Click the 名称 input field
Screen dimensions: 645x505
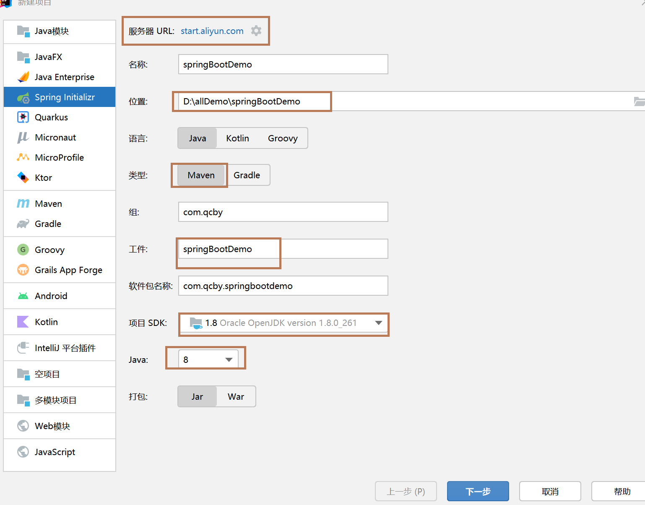(x=283, y=64)
